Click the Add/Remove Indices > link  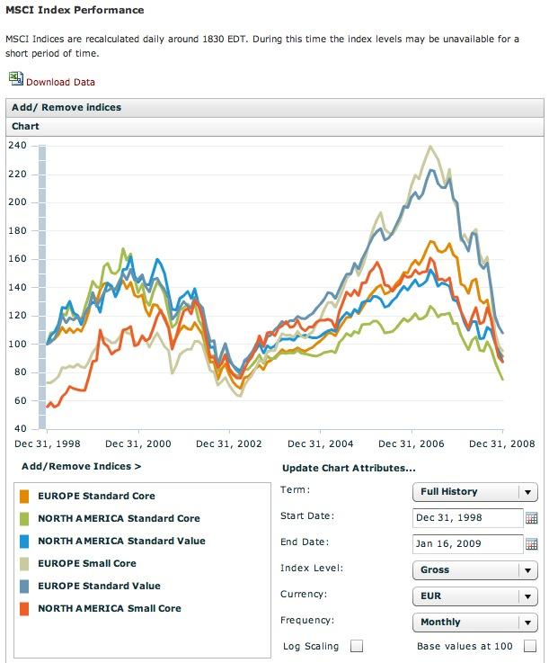[x=81, y=467]
